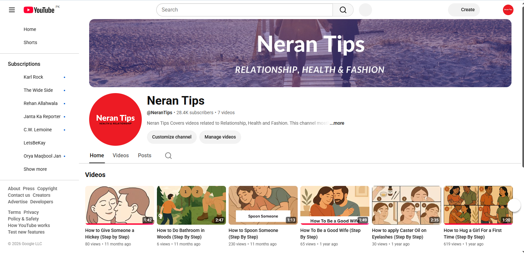Open the About footer link
Image resolution: width=524 pixels, height=254 pixels.
pyautogui.click(x=14, y=189)
